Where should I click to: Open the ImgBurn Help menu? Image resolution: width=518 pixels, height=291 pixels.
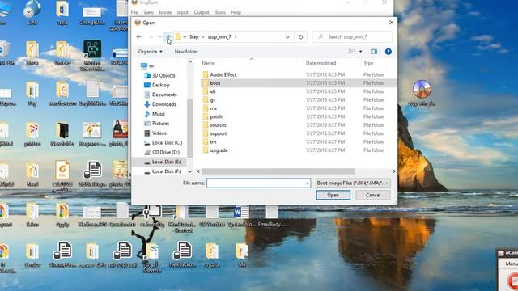236,12
